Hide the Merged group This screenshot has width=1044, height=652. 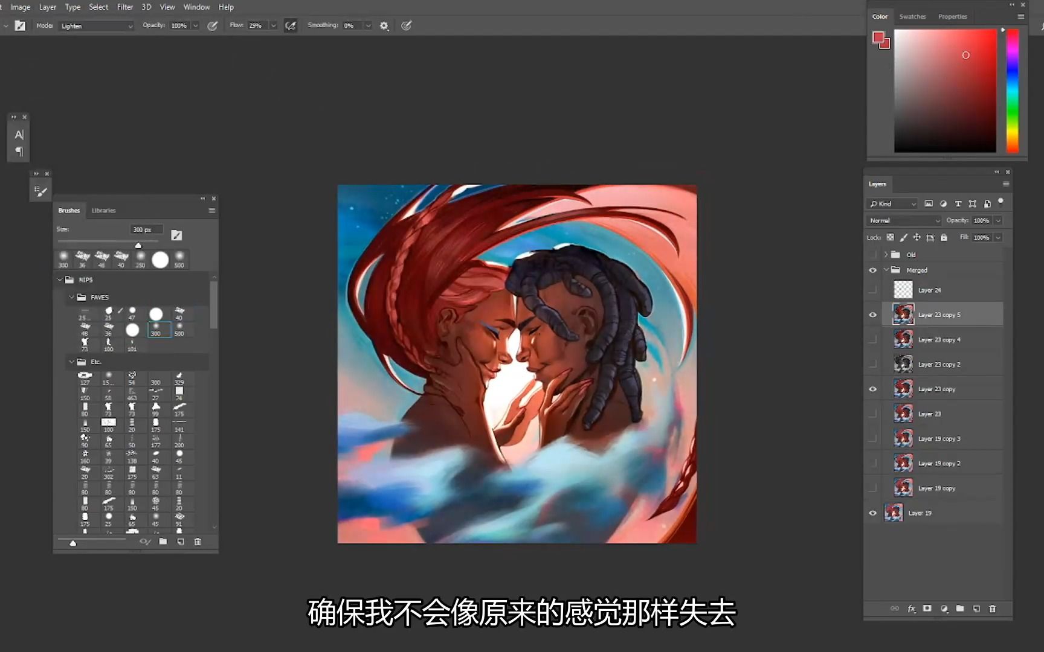click(872, 270)
